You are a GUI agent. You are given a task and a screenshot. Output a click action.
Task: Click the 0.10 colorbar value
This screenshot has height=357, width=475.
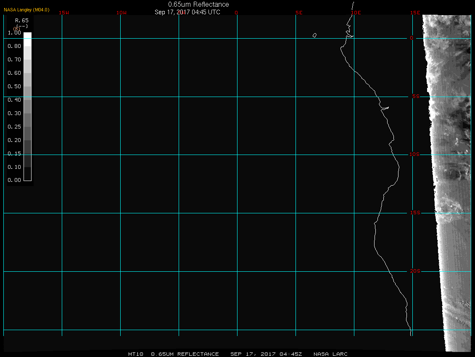14,167
